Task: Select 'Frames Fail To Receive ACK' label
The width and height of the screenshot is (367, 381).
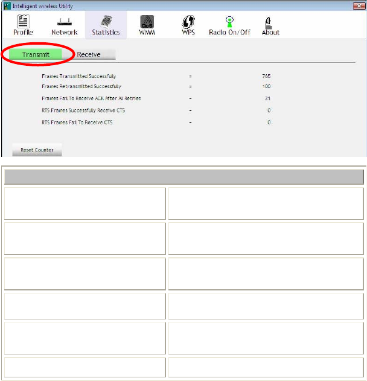Action: click(x=91, y=98)
